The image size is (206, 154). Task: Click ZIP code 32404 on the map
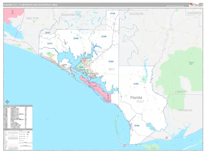[x=111, y=61]
